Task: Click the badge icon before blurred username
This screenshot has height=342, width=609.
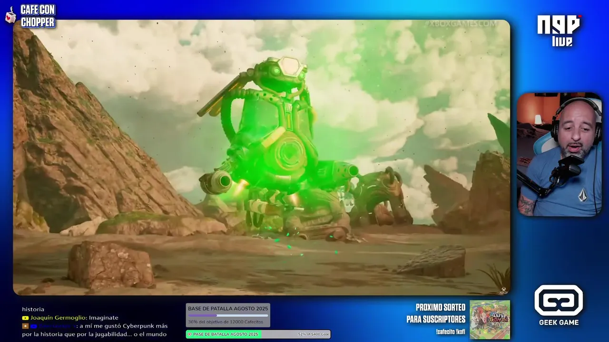Action: click(25, 326)
